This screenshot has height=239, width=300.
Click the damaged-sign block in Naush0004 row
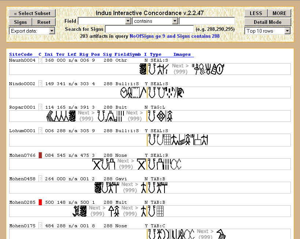[143, 69]
